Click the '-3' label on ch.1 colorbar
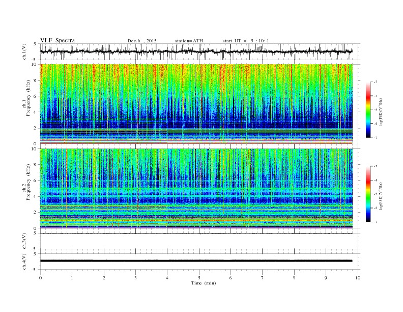 pyautogui.click(x=376, y=82)
